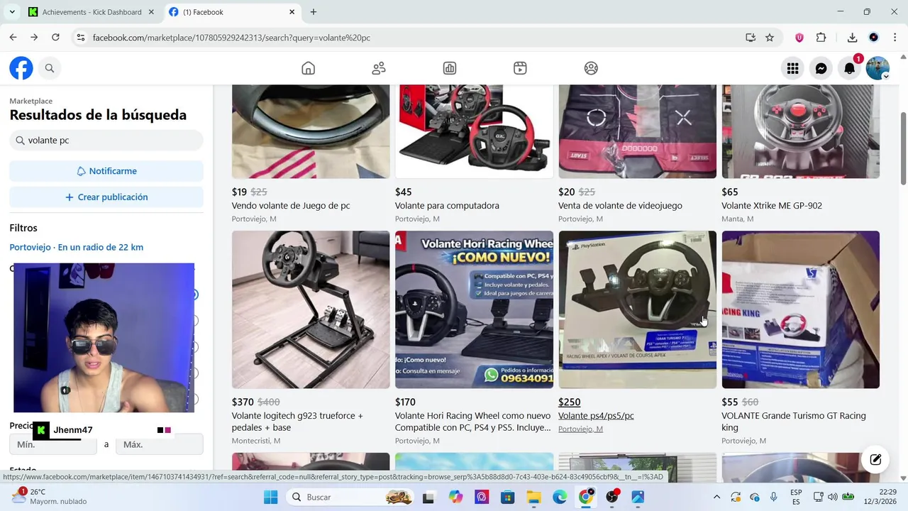Open the profile avatar account menu
Image resolution: width=908 pixels, height=511 pixels.
877,68
